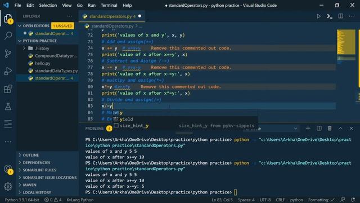Click the Formatting status indicator
This screenshot has width=360, height=203.
click(x=321, y=200)
